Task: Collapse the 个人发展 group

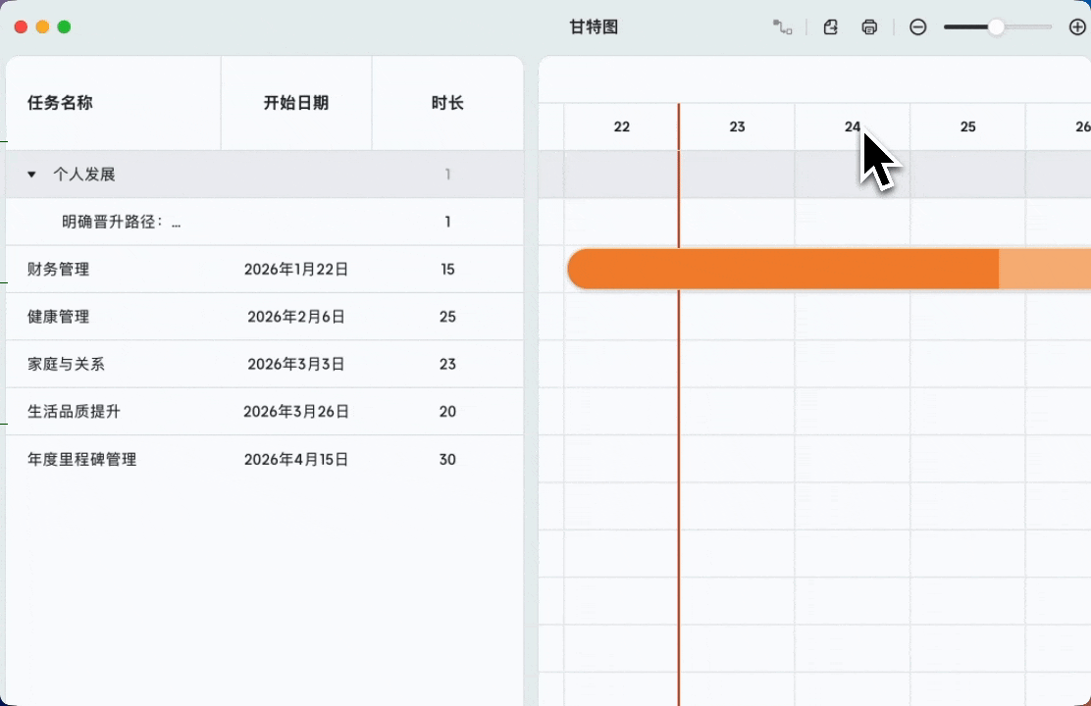Action: 31,174
